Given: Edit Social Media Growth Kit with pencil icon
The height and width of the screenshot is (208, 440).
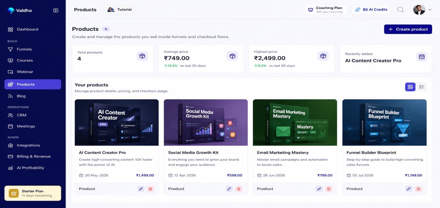Looking at the screenshot, I should [x=229, y=189].
